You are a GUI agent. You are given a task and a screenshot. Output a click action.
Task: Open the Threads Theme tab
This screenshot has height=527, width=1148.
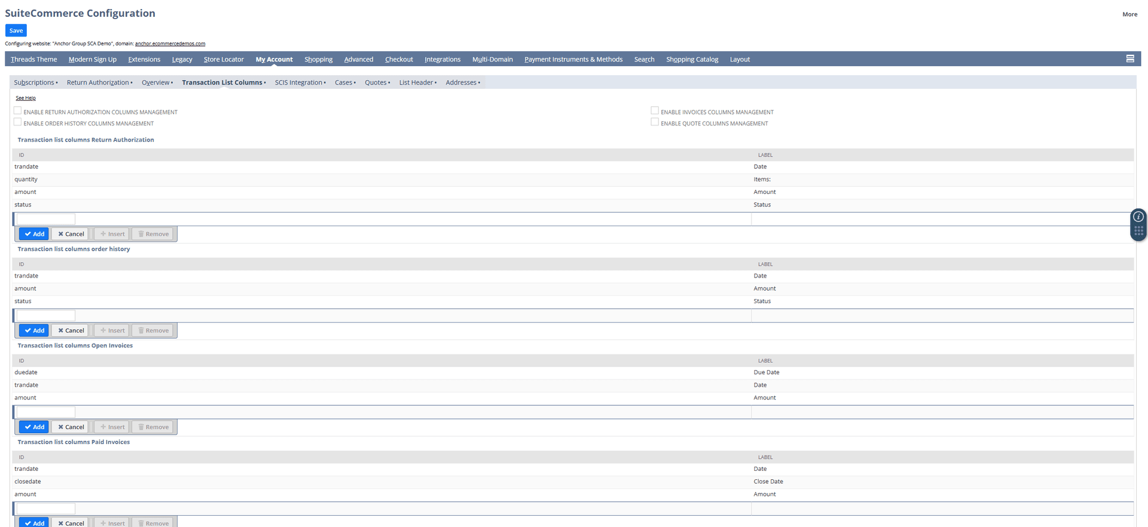tap(33, 59)
